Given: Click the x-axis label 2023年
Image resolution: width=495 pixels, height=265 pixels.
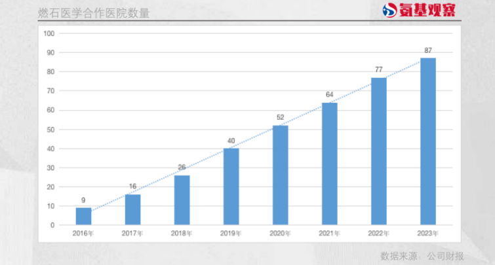Looking at the screenshot, I should [427, 233].
